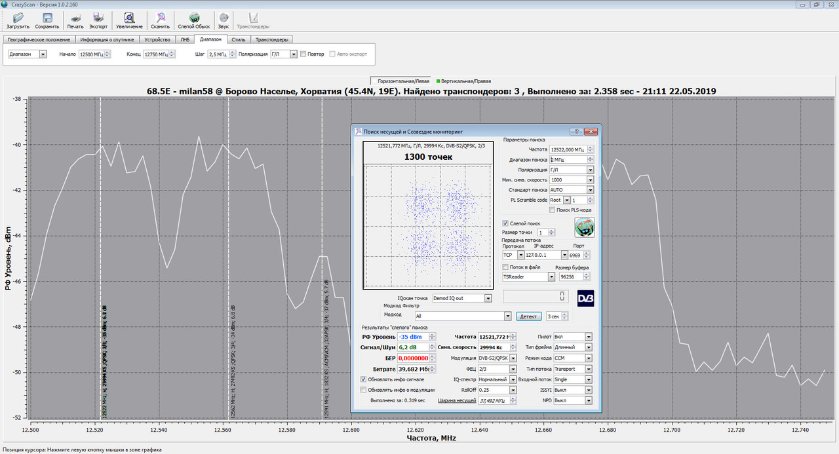839x454 pixels.
Task: Click the carrier search dialog title icon
Action: (358, 132)
